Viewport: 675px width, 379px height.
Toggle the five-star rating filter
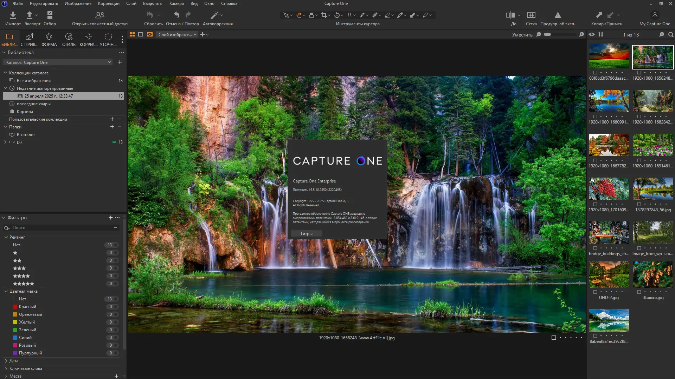point(23,284)
